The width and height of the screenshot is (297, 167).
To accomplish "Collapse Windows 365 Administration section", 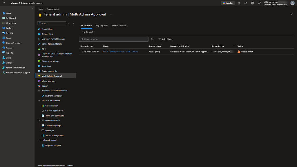I will (x=39, y=91).
